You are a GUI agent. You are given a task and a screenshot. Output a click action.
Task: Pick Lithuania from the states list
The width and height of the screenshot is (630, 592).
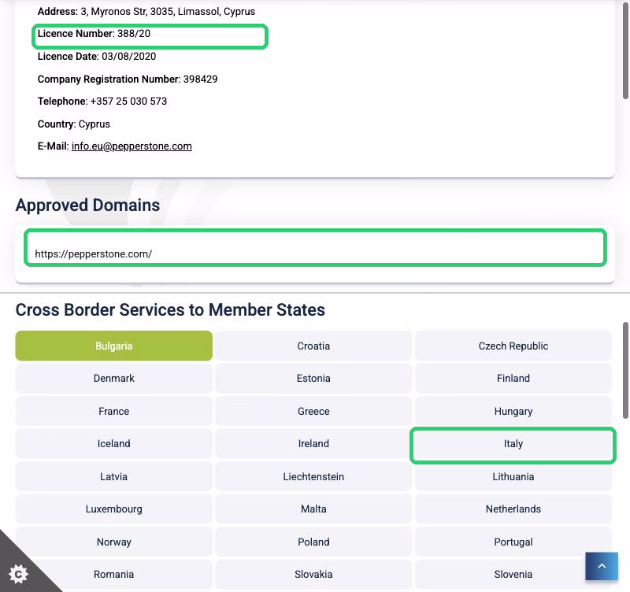pyautogui.click(x=513, y=477)
